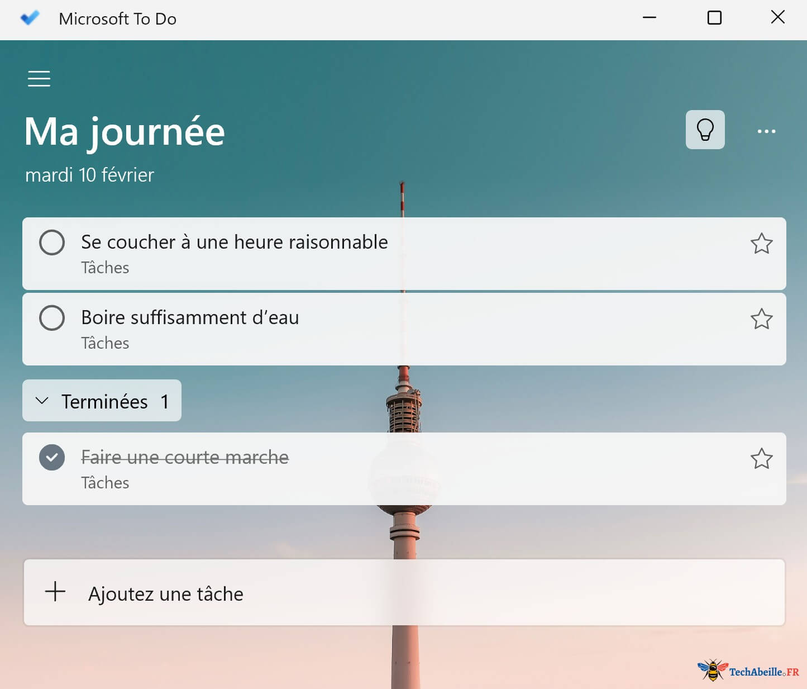Viewport: 807px width, 689px height.
Task: Click the 'Ma journée' heading
Action: coord(123,131)
